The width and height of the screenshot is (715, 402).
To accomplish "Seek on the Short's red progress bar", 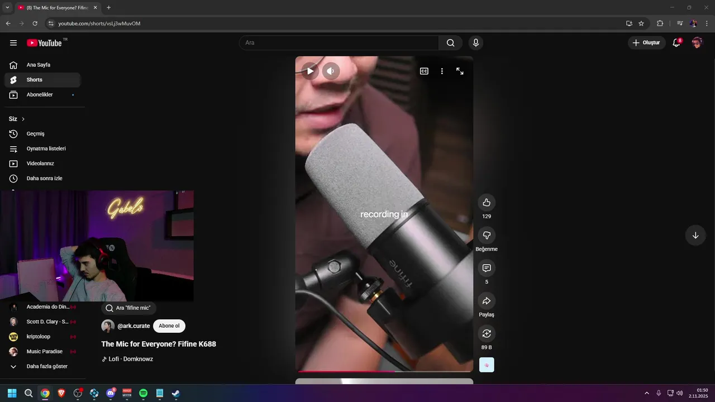I will [x=384, y=371].
